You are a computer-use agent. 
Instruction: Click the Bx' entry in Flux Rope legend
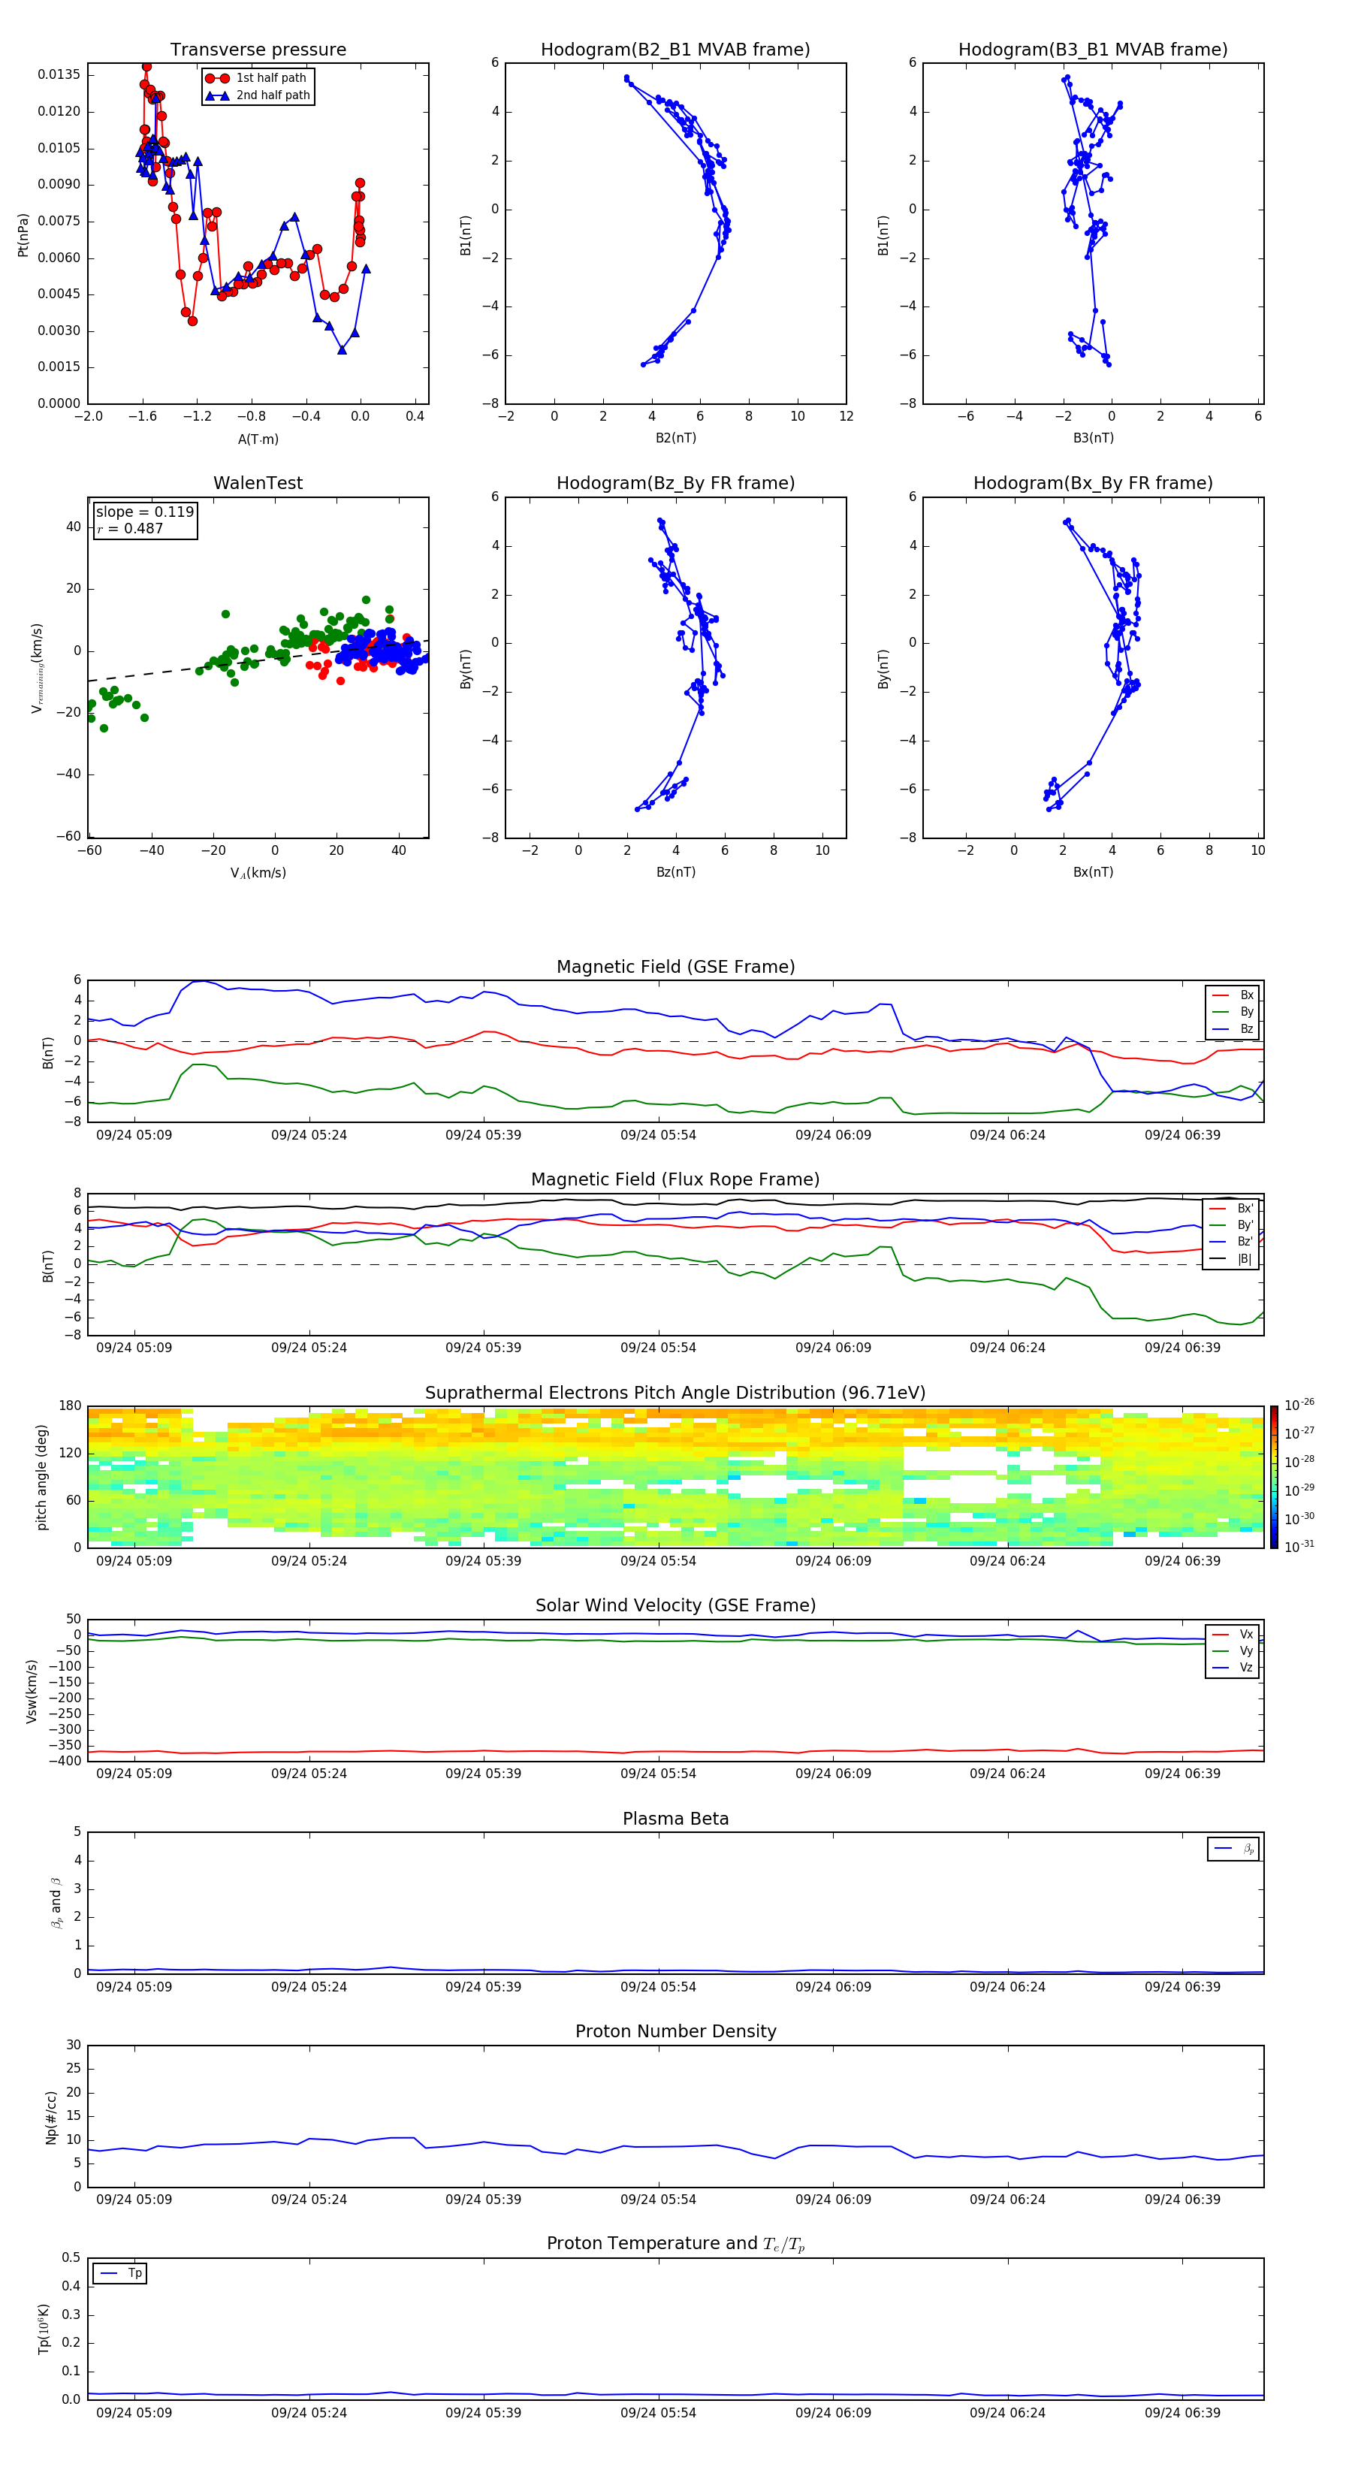(1232, 1209)
